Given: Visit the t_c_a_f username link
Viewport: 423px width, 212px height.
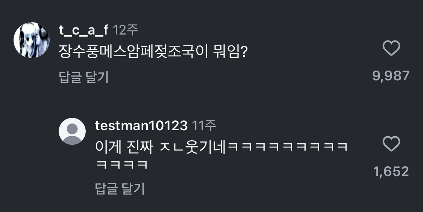Looking at the screenshot, I should tap(83, 30).
